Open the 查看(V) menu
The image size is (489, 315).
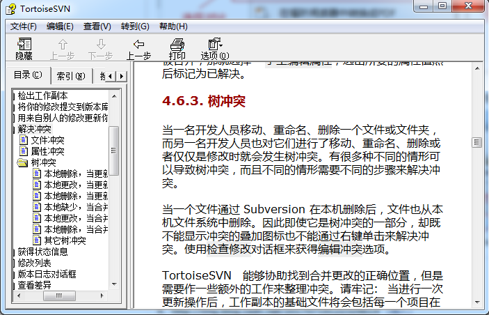[x=97, y=26]
